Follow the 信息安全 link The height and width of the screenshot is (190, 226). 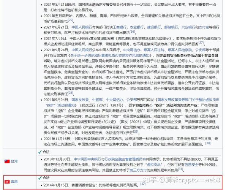tap(191, 165)
